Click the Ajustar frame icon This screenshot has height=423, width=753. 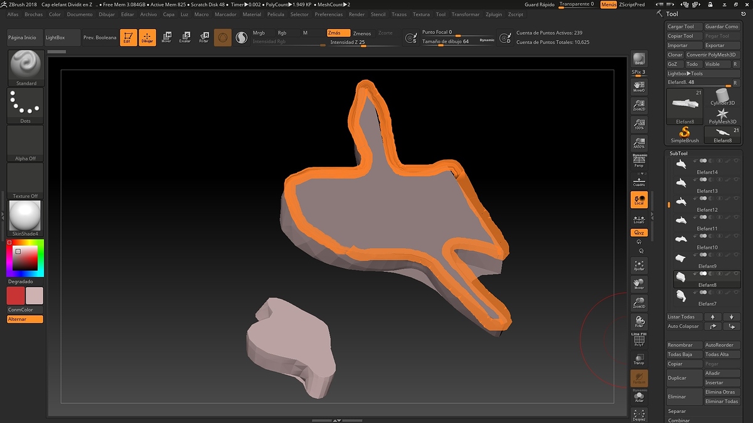pos(639,265)
